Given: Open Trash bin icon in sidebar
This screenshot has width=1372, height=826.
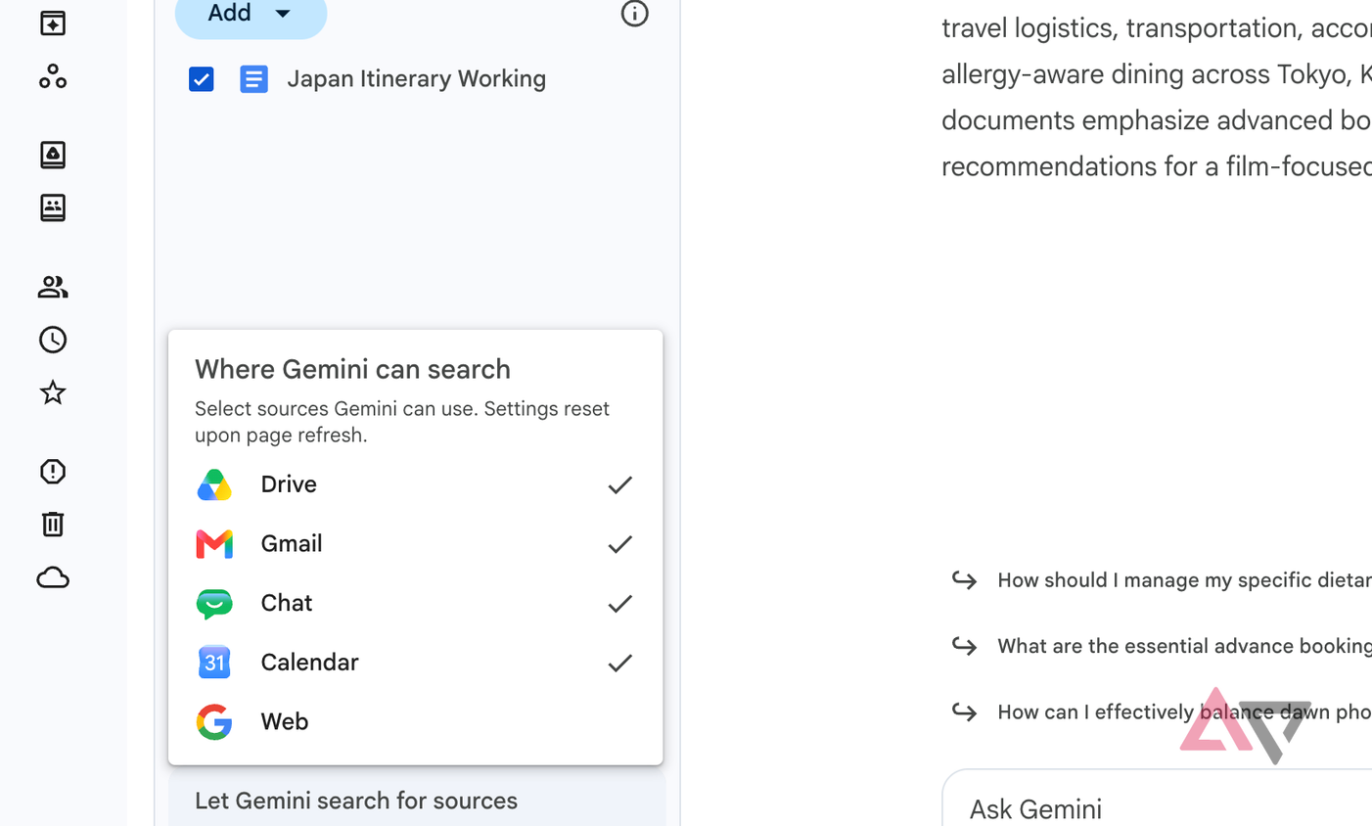Looking at the screenshot, I should coord(53,525).
